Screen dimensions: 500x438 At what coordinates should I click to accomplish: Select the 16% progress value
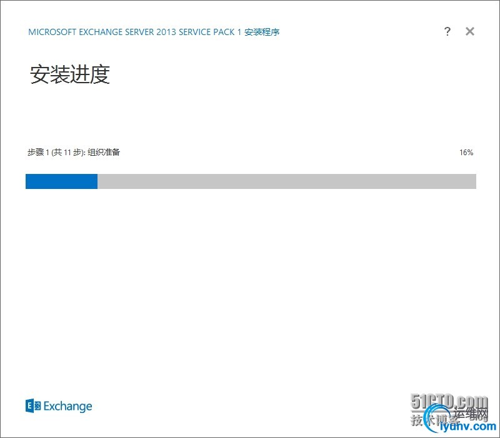coord(466,153)
